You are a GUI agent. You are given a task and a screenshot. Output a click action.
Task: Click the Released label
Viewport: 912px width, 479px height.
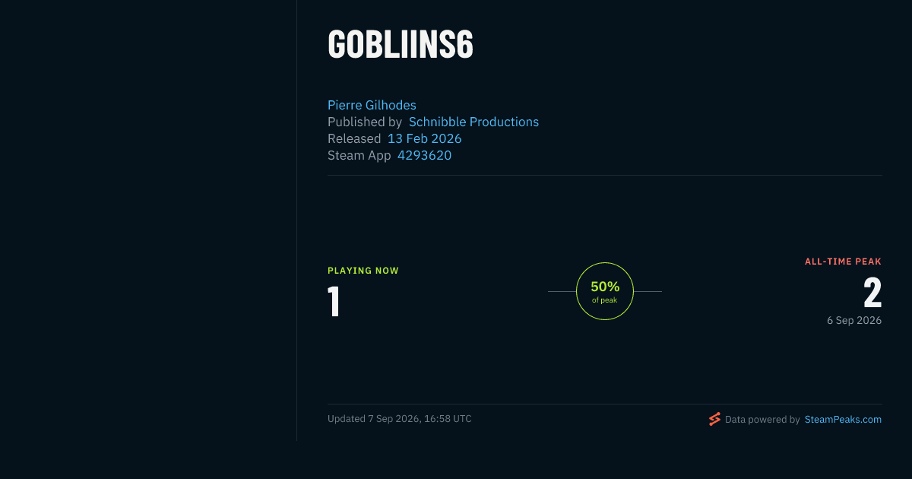tap(354, 138)
